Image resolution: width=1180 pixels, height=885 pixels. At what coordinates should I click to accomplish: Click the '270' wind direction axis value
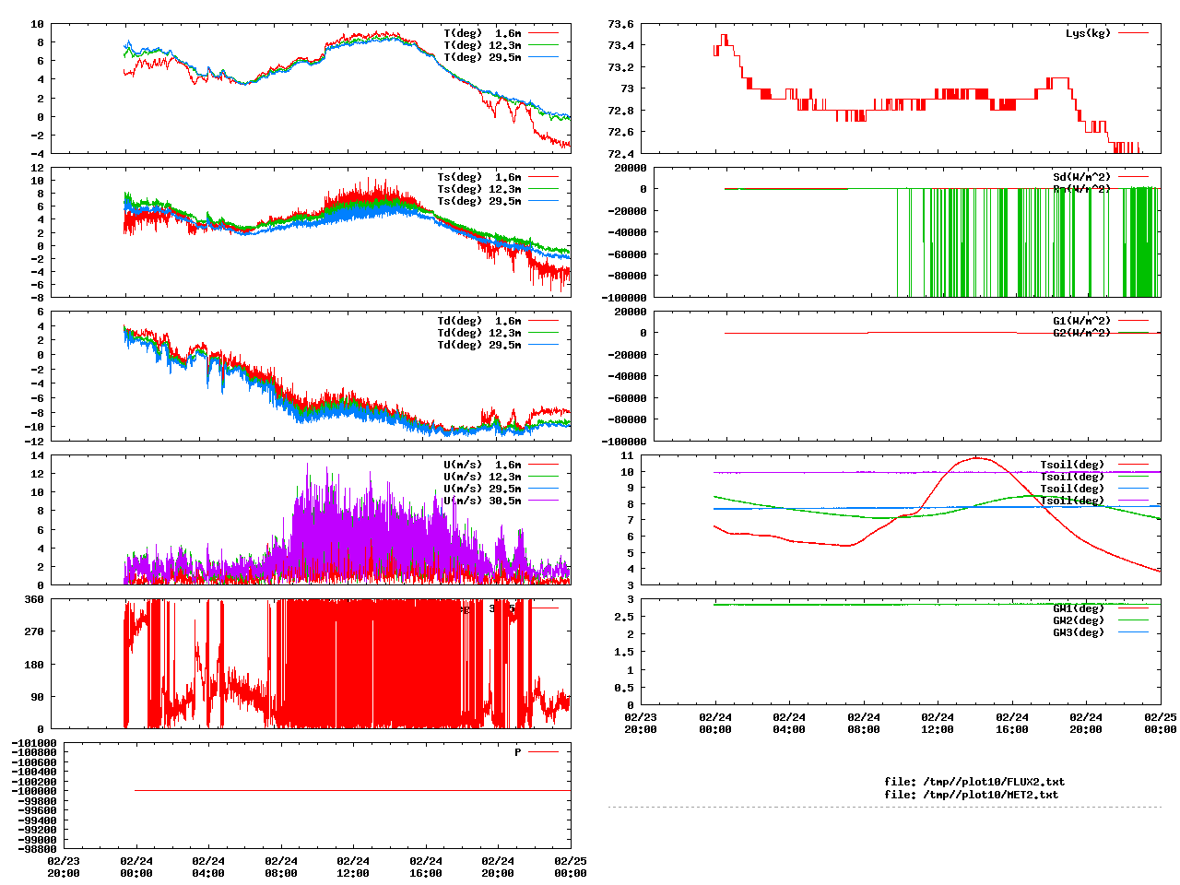click(34, 631)
